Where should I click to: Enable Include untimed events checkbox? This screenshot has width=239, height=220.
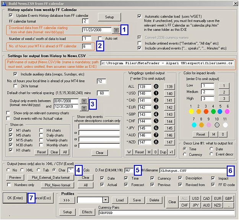(139, 43)
